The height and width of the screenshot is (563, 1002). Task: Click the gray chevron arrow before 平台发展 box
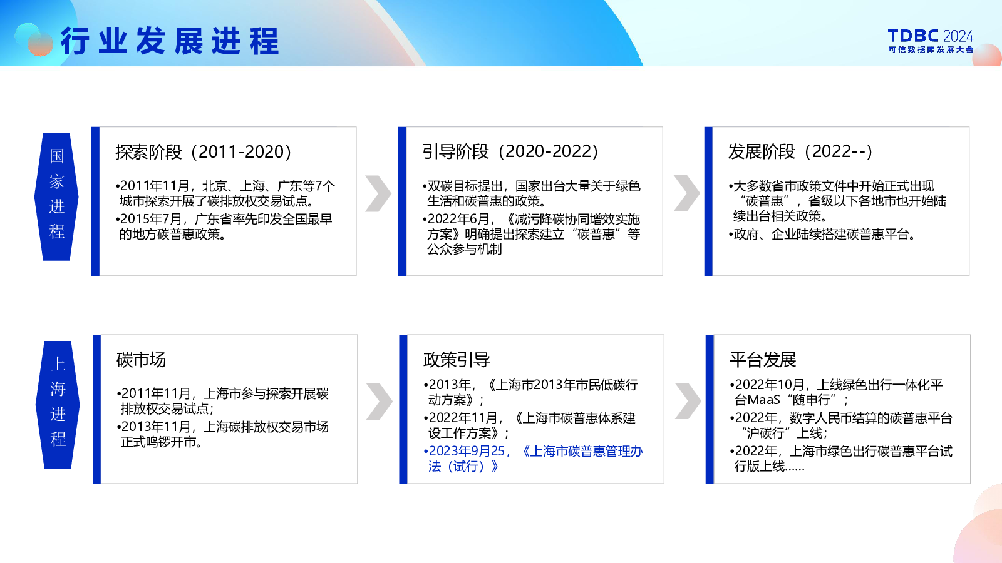point(688,401)
